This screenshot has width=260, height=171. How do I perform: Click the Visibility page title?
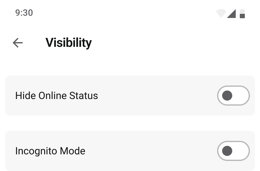(x=68, y=43)
